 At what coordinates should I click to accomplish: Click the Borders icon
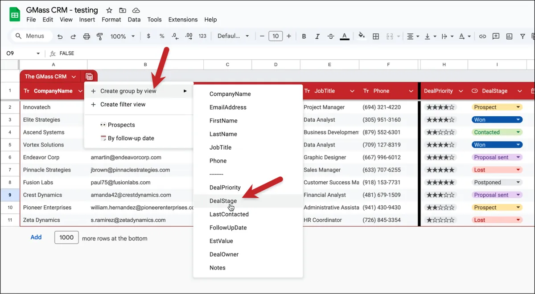[x=376, y=37]
